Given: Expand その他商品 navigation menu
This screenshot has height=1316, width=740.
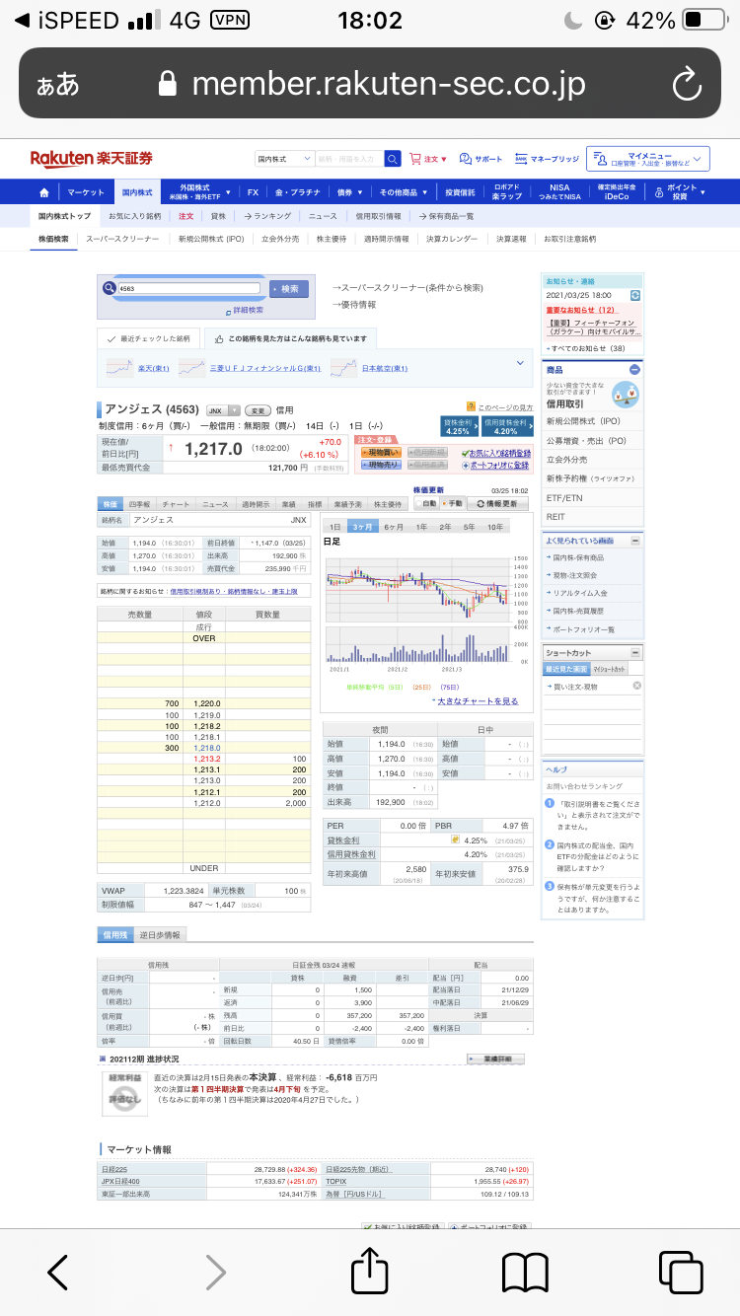Looking at the screenshot, I should click(x=404, y=192).
